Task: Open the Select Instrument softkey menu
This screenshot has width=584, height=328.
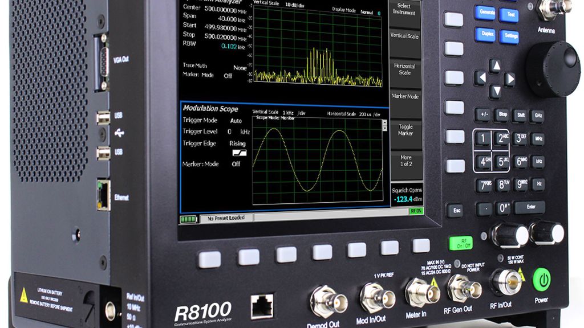Action: (x=404, y=14)
